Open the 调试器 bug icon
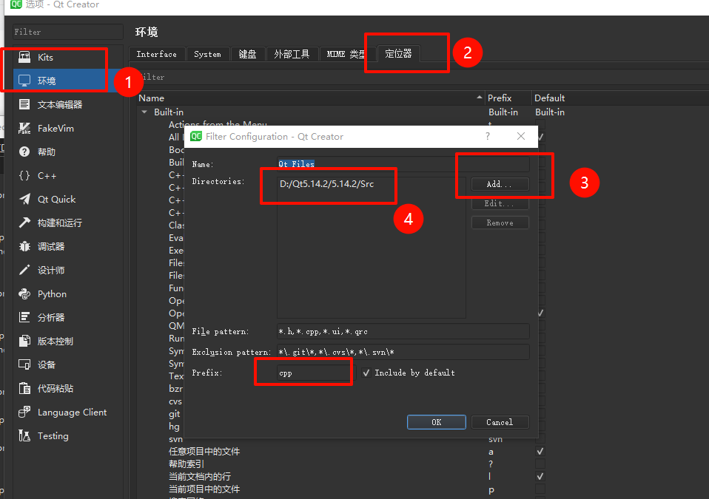 (x=24, y=246)
